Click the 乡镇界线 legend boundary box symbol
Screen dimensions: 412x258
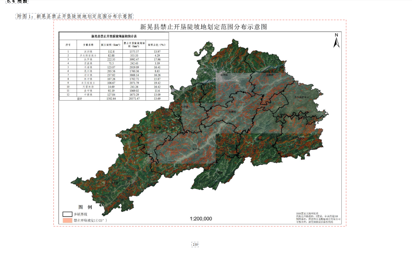[67, 214]
